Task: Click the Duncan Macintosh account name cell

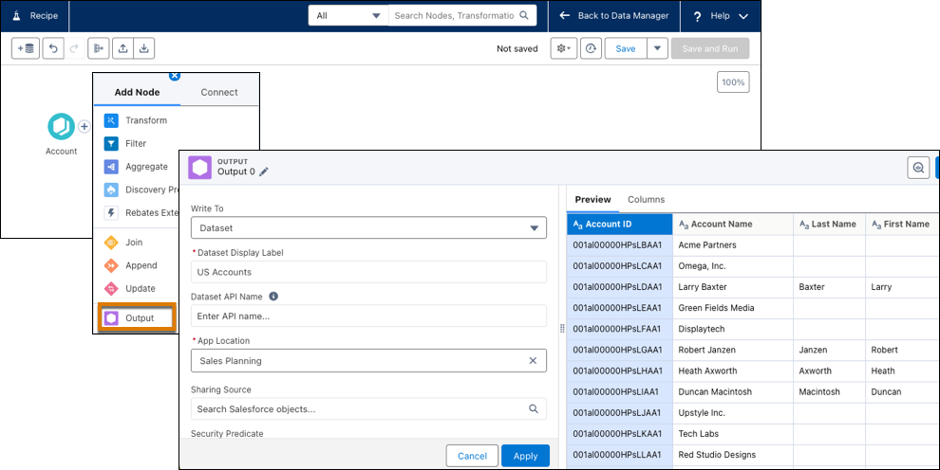Action: click(x=733, y=391)
